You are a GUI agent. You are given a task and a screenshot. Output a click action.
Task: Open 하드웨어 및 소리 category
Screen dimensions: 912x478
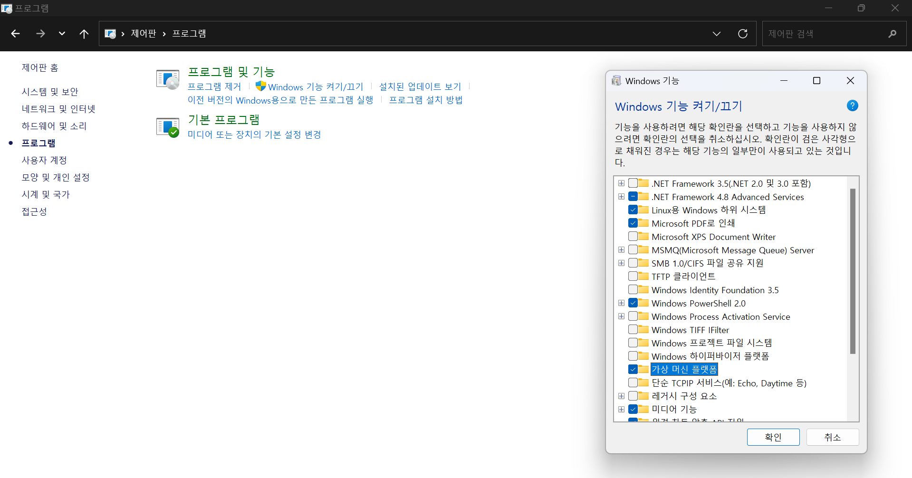point(54,126)
